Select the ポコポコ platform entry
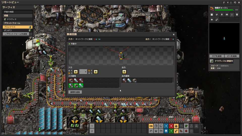The width and height of the screenshot is (242, 136). [17, 30]
